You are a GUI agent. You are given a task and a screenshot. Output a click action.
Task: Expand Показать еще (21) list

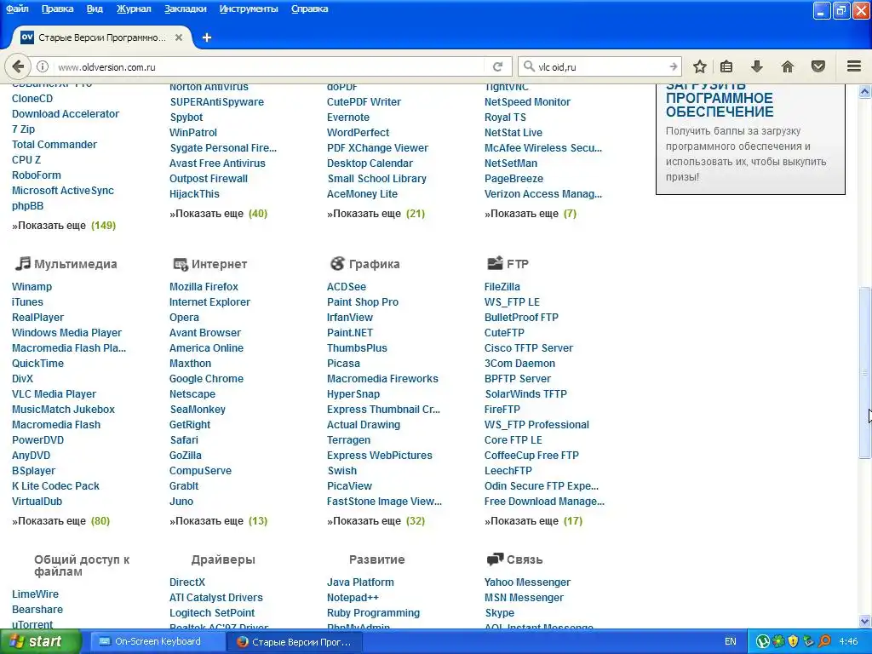[x=376, y=214]
